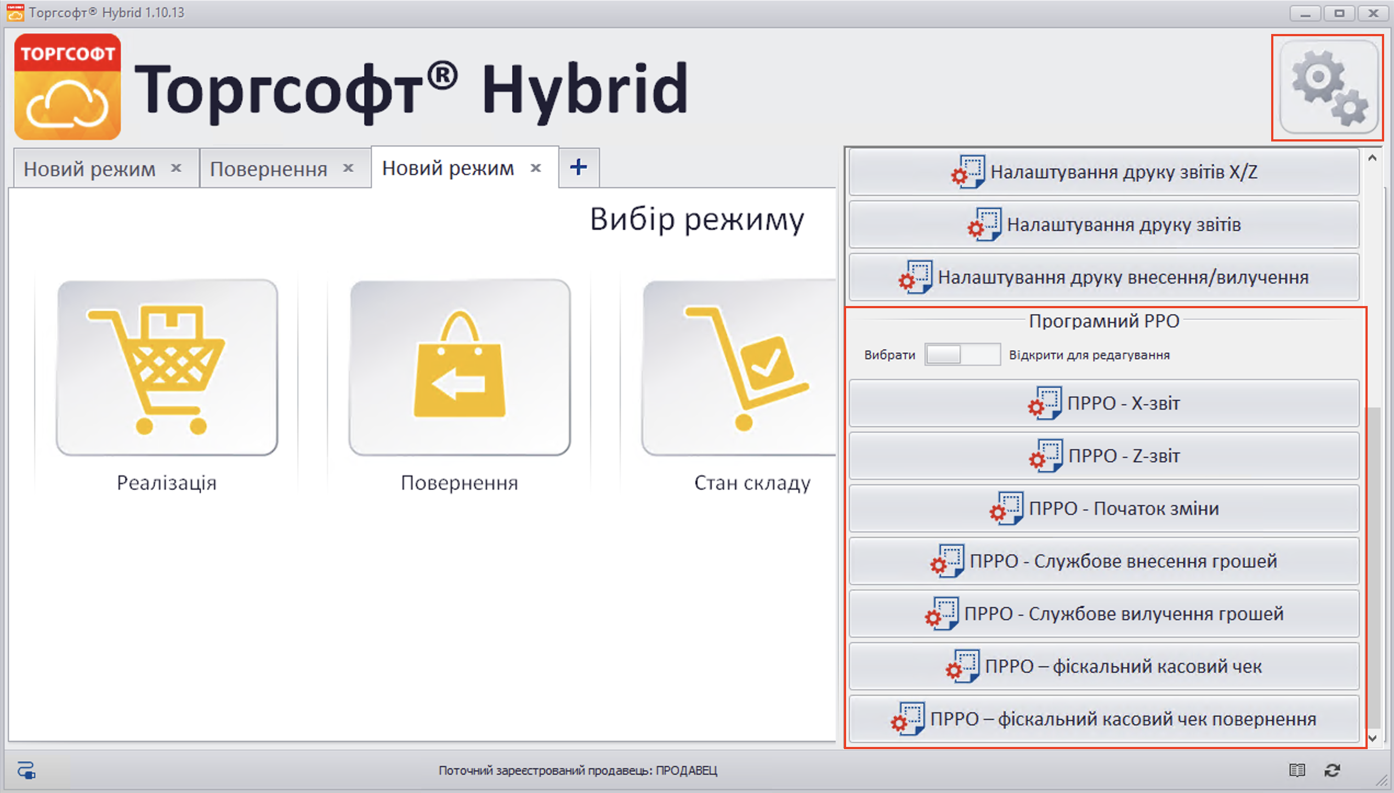Open the Стан складу trolley icon

tap(740, 367)
